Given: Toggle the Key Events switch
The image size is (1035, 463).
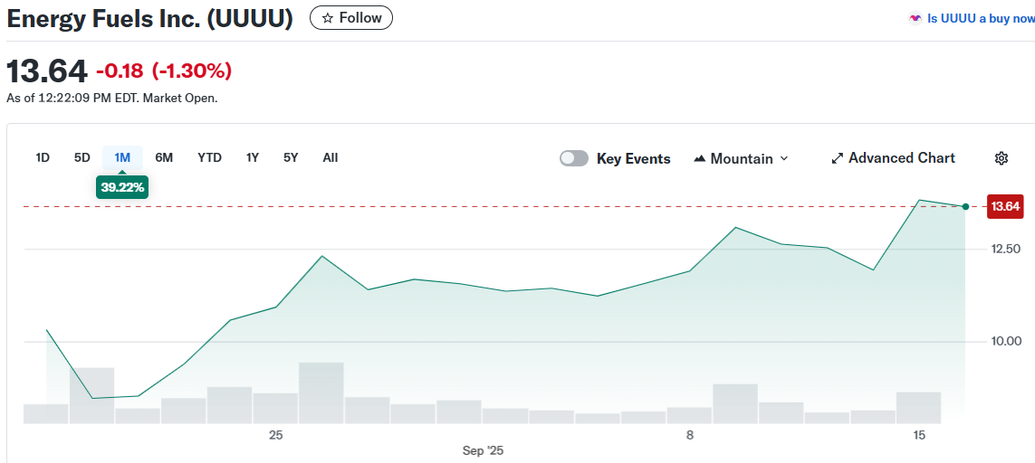Looking at the screenshot, I should (x=573, y=158).
